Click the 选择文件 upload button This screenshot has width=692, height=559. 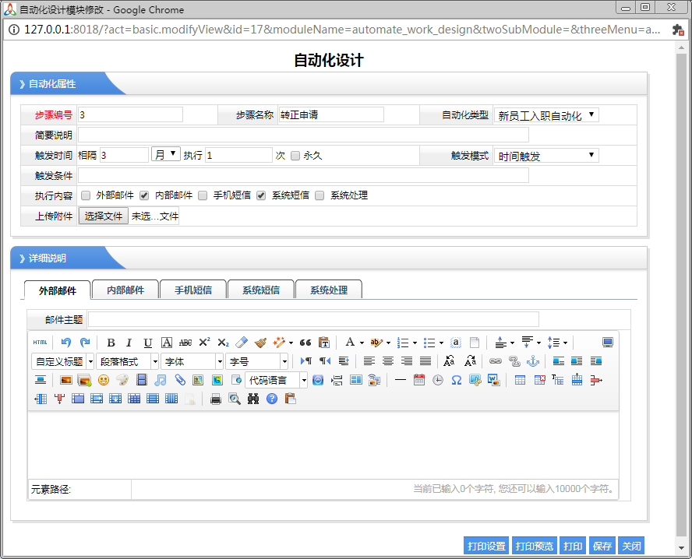click(104, 216)
